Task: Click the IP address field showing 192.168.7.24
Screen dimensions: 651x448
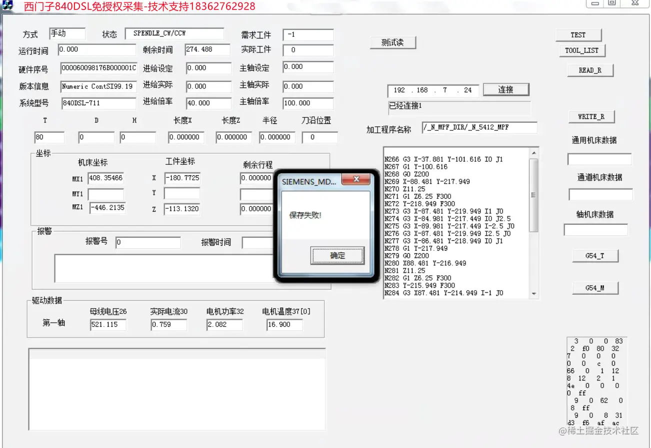Action: (x=432, y=90)
